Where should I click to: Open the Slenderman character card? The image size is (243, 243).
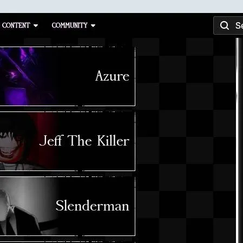tap(68, 206)
